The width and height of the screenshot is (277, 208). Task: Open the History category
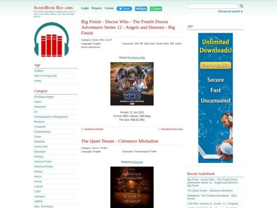click(x=38, y=172)
